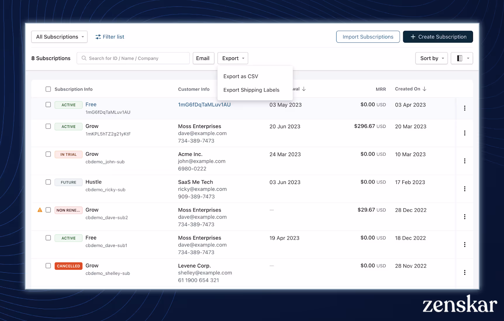Screen dimensions: 504x321
Task: Choose Export as CSV
Action: tap(241, 76)
